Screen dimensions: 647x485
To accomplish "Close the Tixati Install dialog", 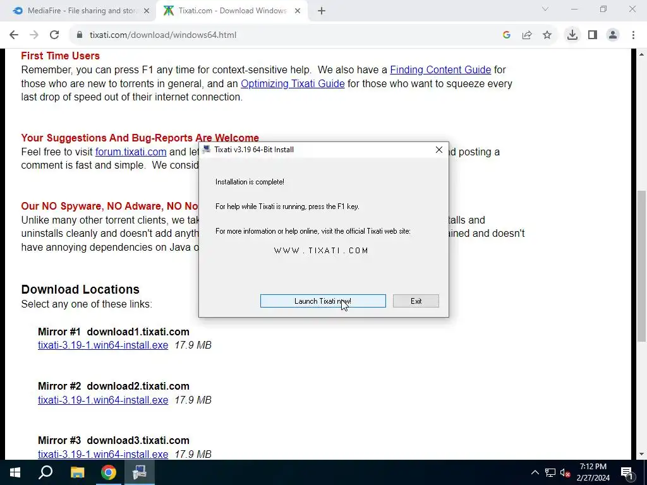I will 439,150.
